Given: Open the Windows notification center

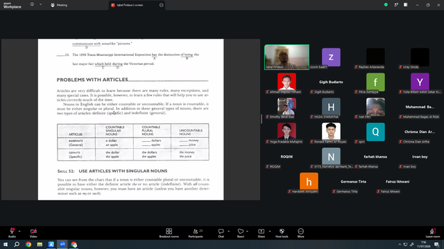Looking at the screenshot, I should [x=436, y=244].
